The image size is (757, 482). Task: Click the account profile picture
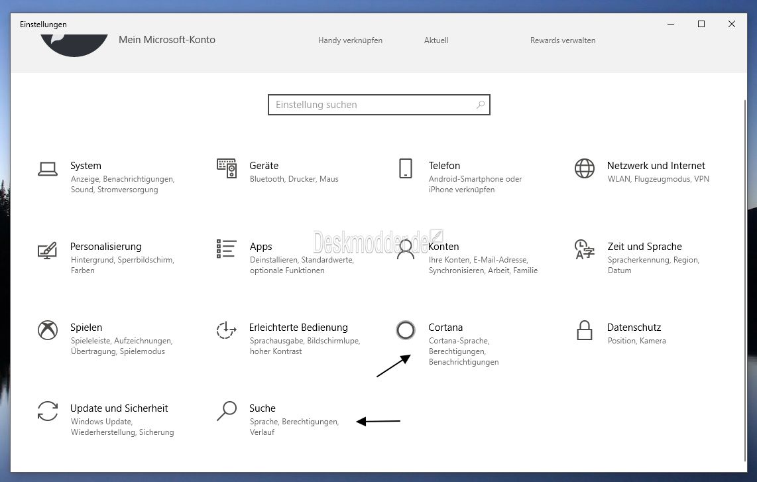click(x=74, y=45)
